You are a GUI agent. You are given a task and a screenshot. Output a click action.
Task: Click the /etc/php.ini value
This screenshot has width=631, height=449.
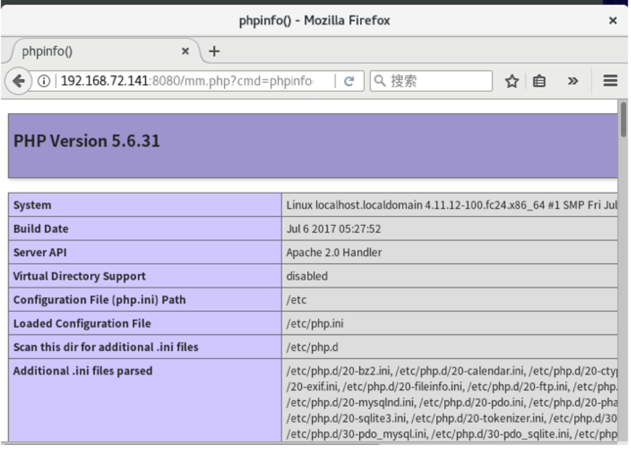pyautogui.click(x=314, y=323)
